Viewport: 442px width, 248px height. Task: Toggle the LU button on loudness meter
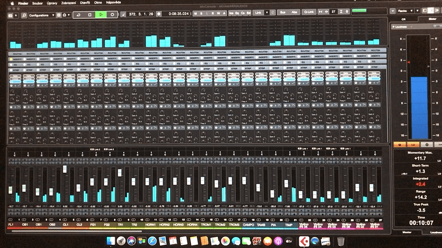(x=413, y=144)
